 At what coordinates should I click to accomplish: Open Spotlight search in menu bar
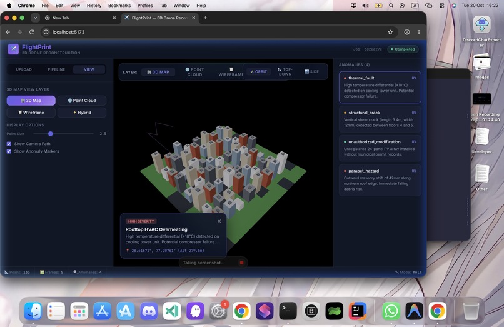391,6
